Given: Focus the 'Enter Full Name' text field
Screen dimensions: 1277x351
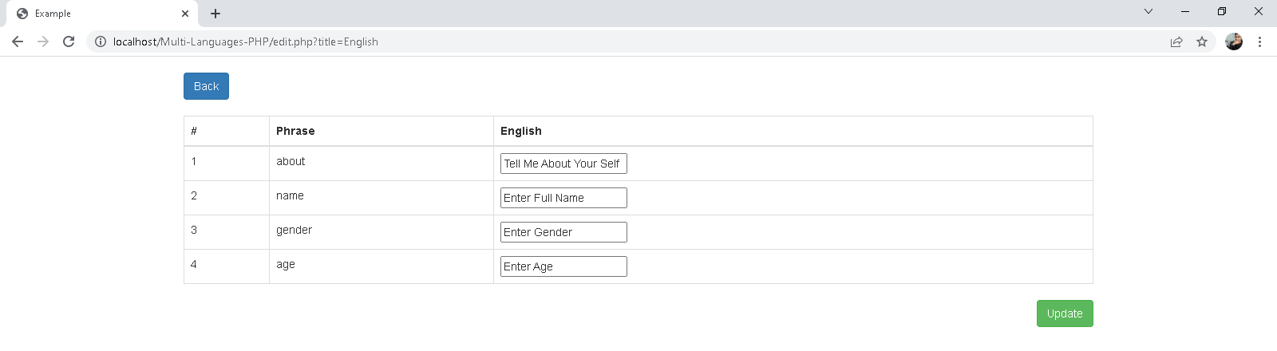Looking at the screenshot, I should coord(563,198).
